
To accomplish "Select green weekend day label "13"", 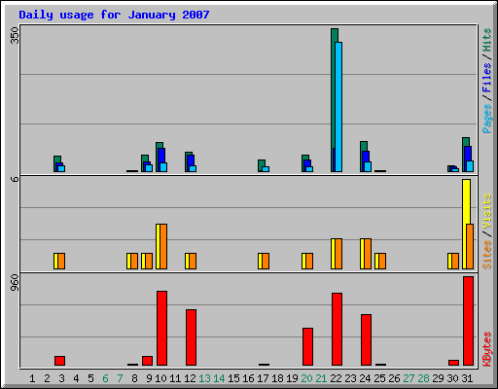I will click(204, 378).
